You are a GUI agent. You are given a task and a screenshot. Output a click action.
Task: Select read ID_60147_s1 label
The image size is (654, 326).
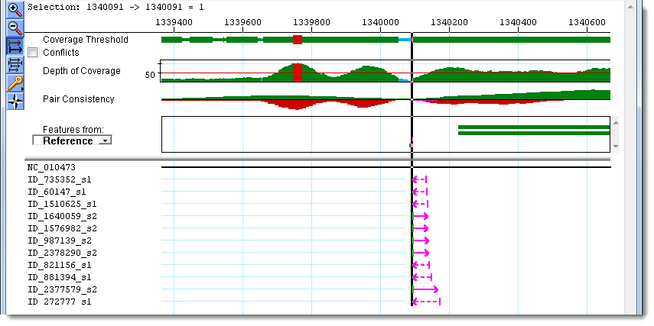click(x=57, y=192)
